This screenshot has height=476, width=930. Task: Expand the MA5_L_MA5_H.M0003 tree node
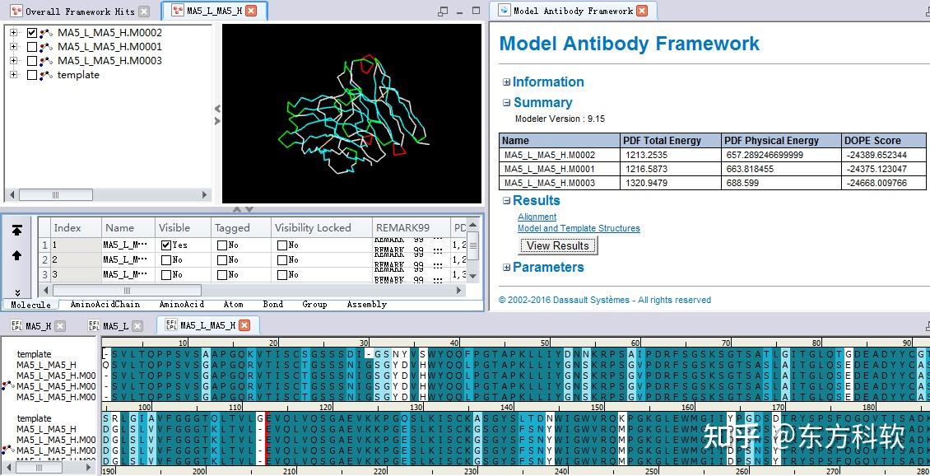13,61
